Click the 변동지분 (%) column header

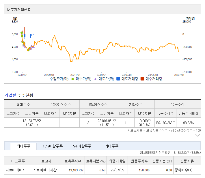pyautogui.click(x=162, y=161)
